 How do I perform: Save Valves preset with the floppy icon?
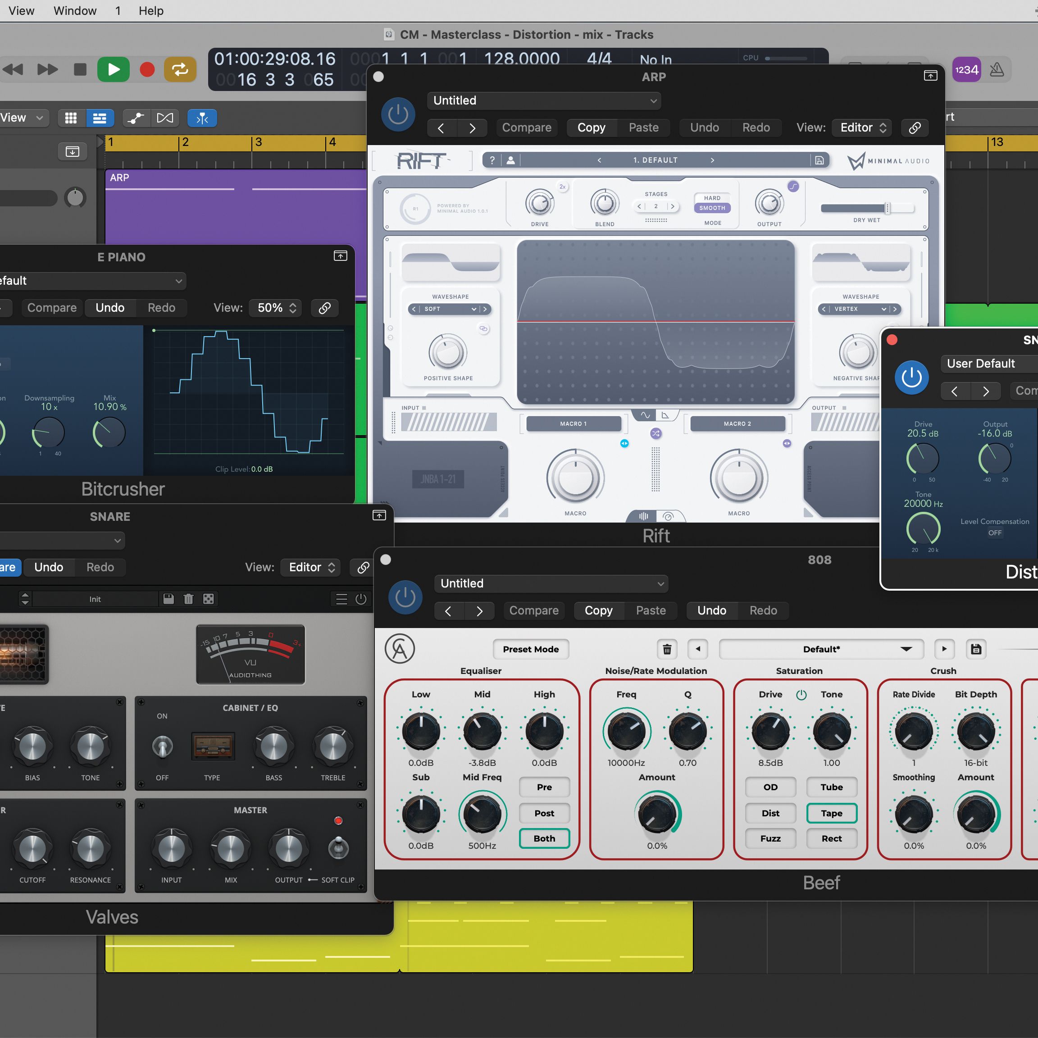(168, 598)
